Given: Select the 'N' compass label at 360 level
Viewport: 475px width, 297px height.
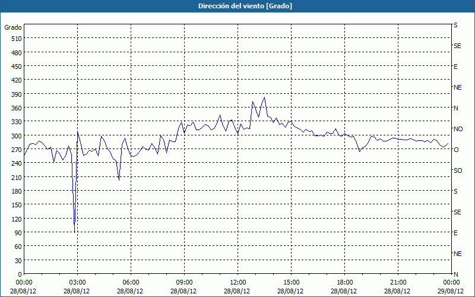Looking at the screenshot, I should 455,108.
